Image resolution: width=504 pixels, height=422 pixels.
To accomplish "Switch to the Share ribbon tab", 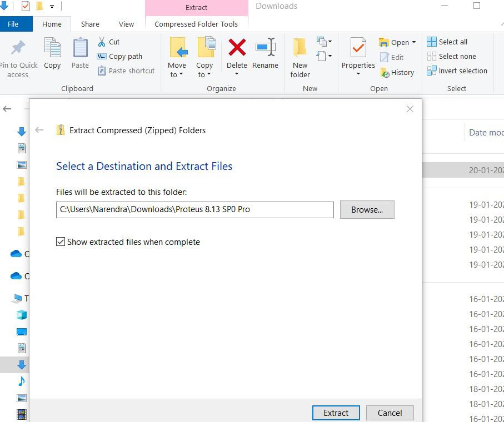I will point(90,24).
